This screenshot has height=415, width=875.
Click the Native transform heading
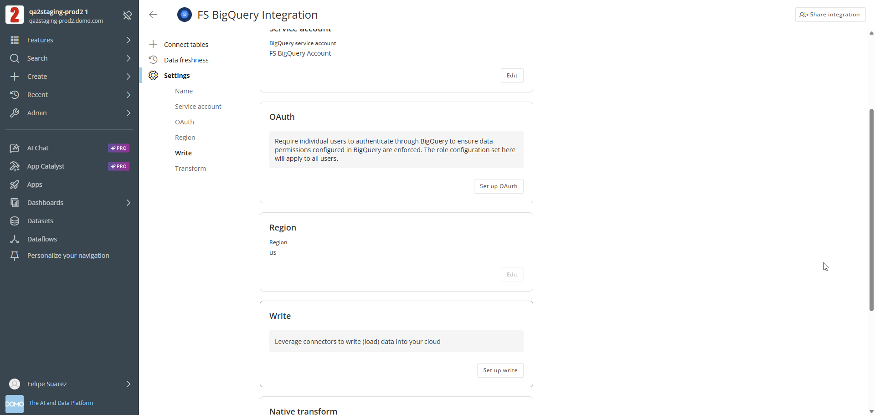(303, 411)
